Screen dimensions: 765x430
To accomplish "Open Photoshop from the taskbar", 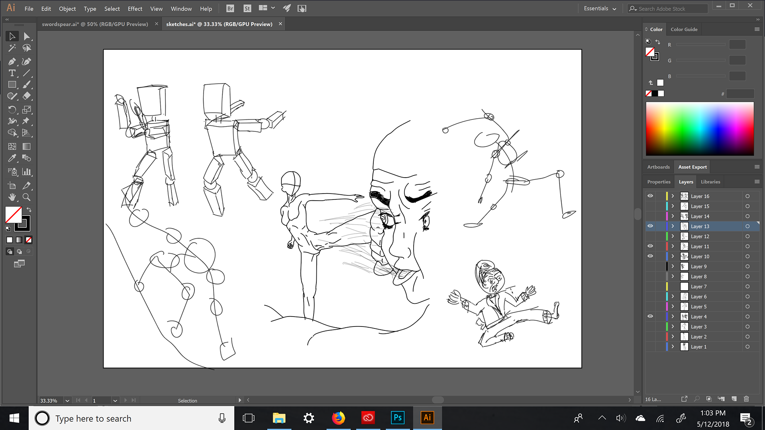I will pos(397,418).
